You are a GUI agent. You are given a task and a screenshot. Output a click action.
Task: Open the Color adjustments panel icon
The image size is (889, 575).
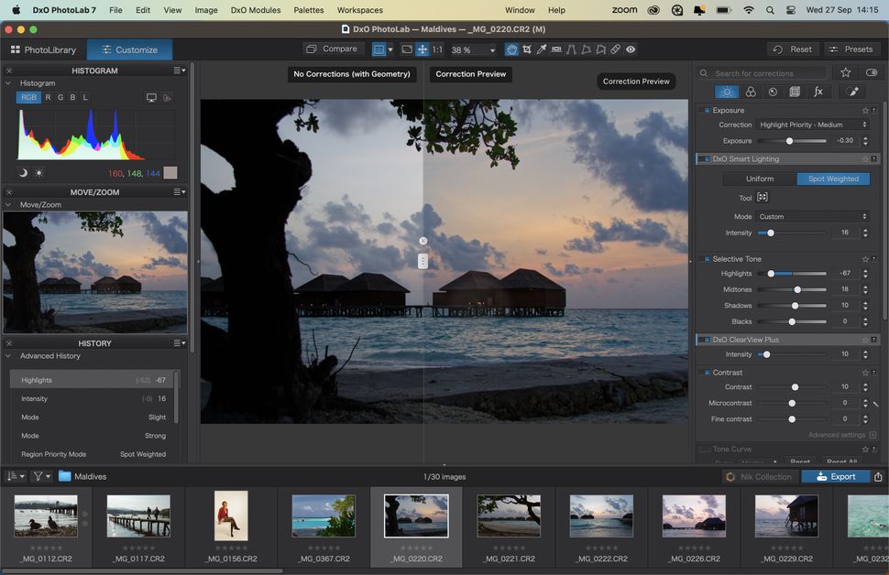750,92
